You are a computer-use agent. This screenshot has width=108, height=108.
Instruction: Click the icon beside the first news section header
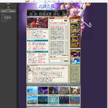tap(28, 30)
